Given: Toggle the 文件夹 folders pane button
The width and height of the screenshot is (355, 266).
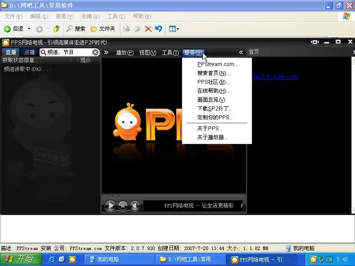Looking at the screenshot, I should (103, 29).
